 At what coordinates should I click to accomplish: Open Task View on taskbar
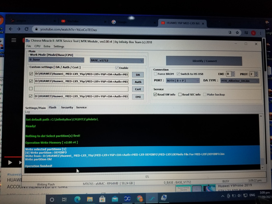point(64,199)
